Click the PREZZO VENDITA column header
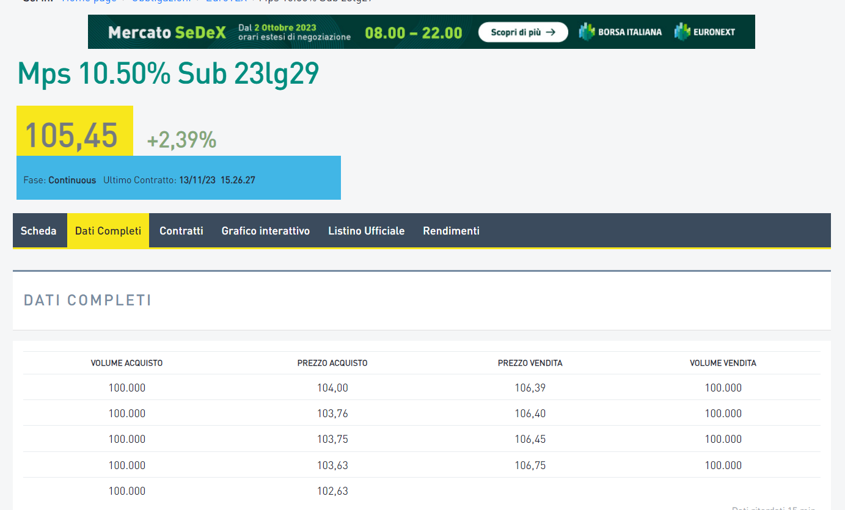 530,363
